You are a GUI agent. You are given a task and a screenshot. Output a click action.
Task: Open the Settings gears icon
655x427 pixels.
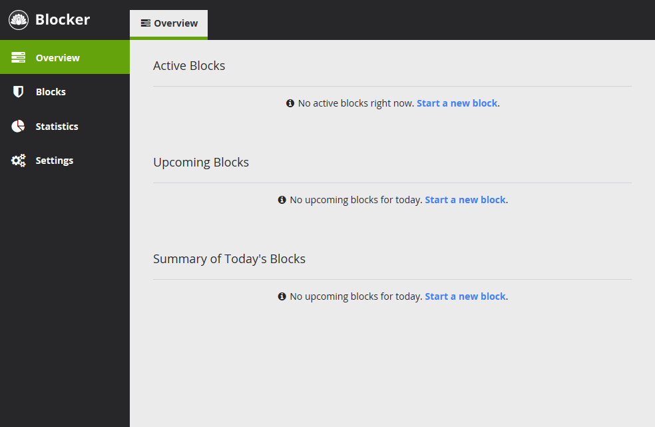click(18, 160)
